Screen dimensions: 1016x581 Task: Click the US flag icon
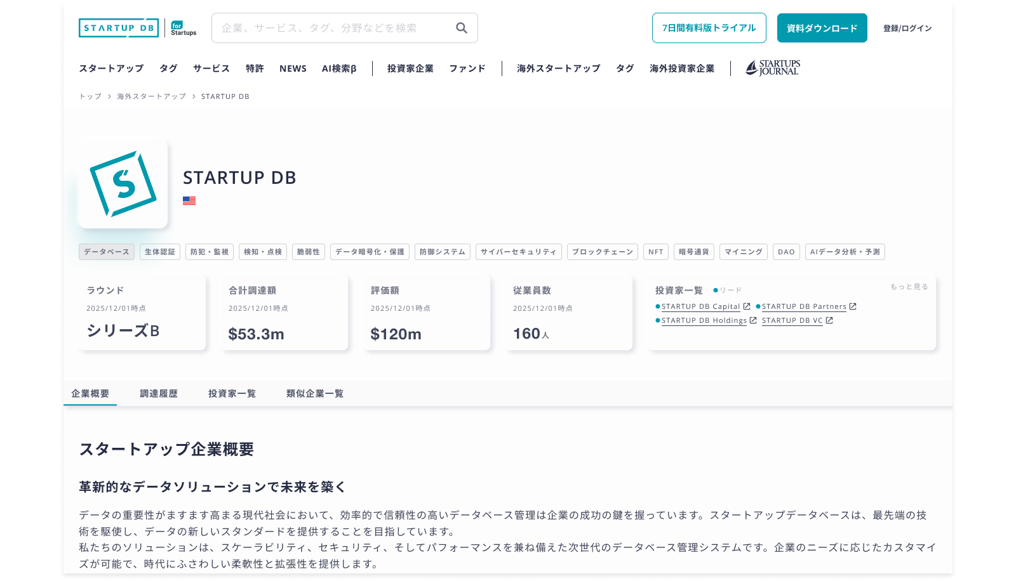click(x=189, y=200)
